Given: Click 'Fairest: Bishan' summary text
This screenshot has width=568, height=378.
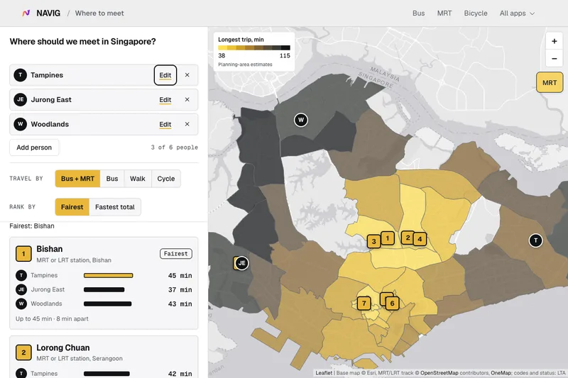Looking at the screenshot, I should click(x=32, y=226).
